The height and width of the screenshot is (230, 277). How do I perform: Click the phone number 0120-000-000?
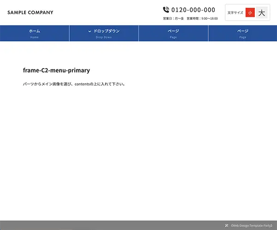coord(193,10)
